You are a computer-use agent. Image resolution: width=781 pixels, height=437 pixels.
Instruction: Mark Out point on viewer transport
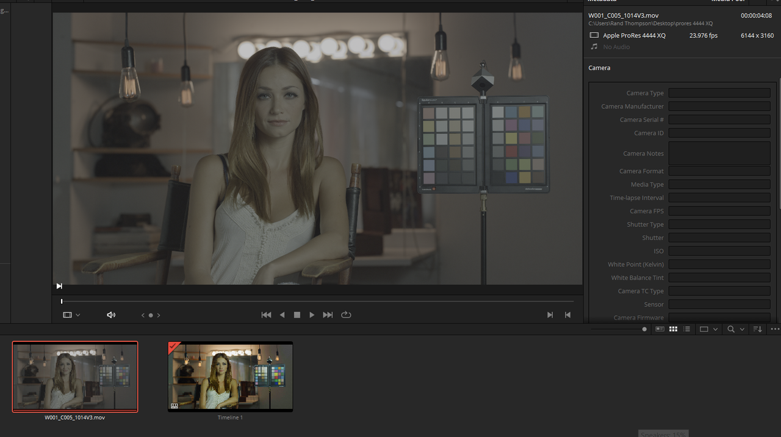tap(567, 314)
